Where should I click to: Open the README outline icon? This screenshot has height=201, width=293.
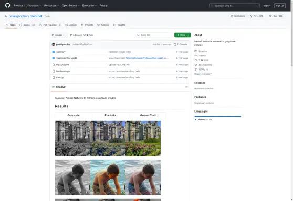[186, 87]
